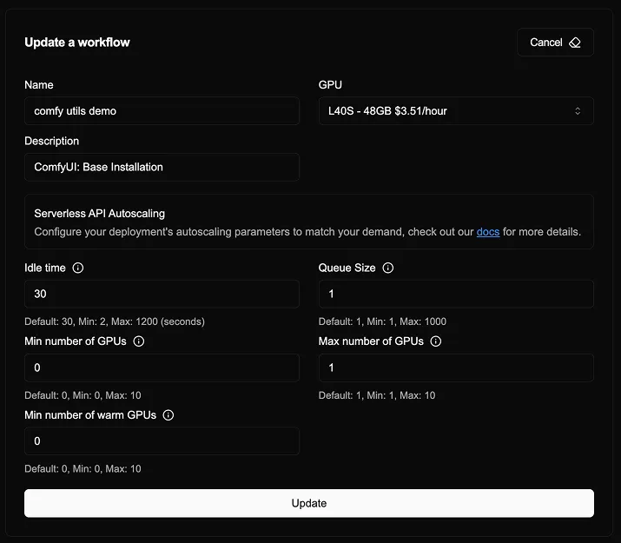
Task: Show the Queue Size info tooltip icon
Action: coord(388,268)
